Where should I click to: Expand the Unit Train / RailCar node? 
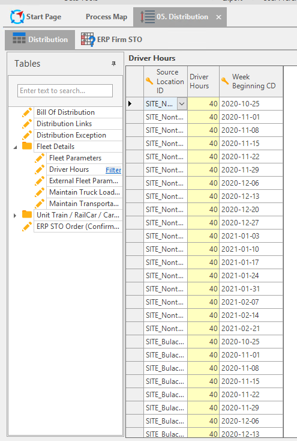pyautogui.click(x=15, y=216)
